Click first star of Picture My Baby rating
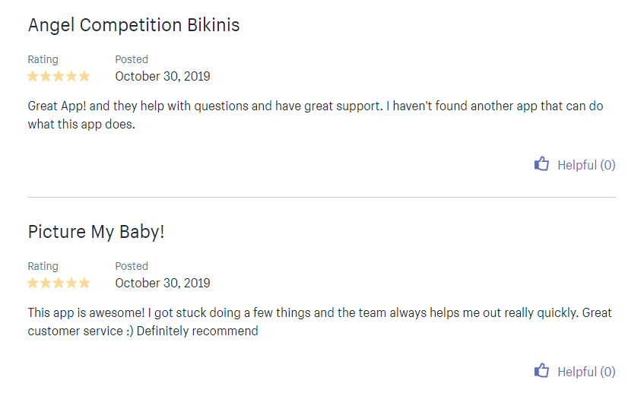The height and width of the screenshot is (393, 644). (33, 283)
